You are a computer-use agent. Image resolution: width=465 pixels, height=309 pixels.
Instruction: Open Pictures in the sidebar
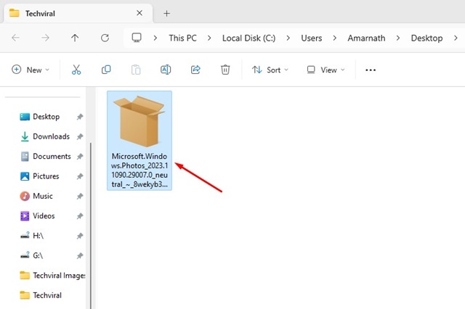[x=46, y=176]
